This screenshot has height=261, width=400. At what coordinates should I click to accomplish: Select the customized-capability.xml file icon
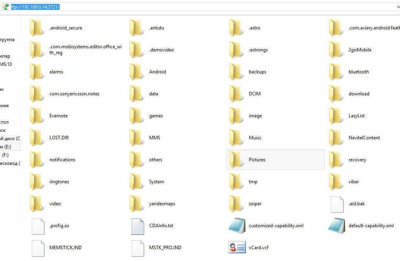tap(237, 226)
